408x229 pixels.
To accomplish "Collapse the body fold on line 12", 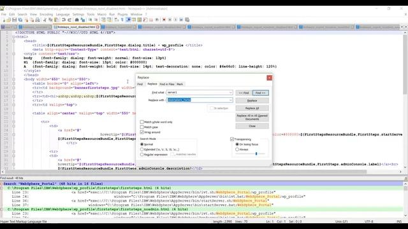I will tap(13, 79).
